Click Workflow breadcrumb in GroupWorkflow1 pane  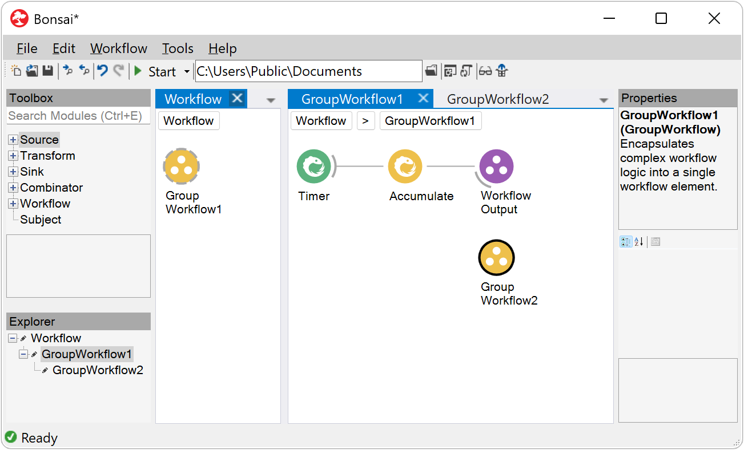[x=321, y=121]
